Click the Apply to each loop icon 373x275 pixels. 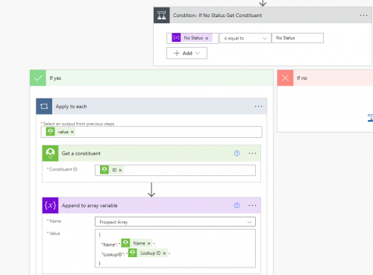[x=44, y=107]
